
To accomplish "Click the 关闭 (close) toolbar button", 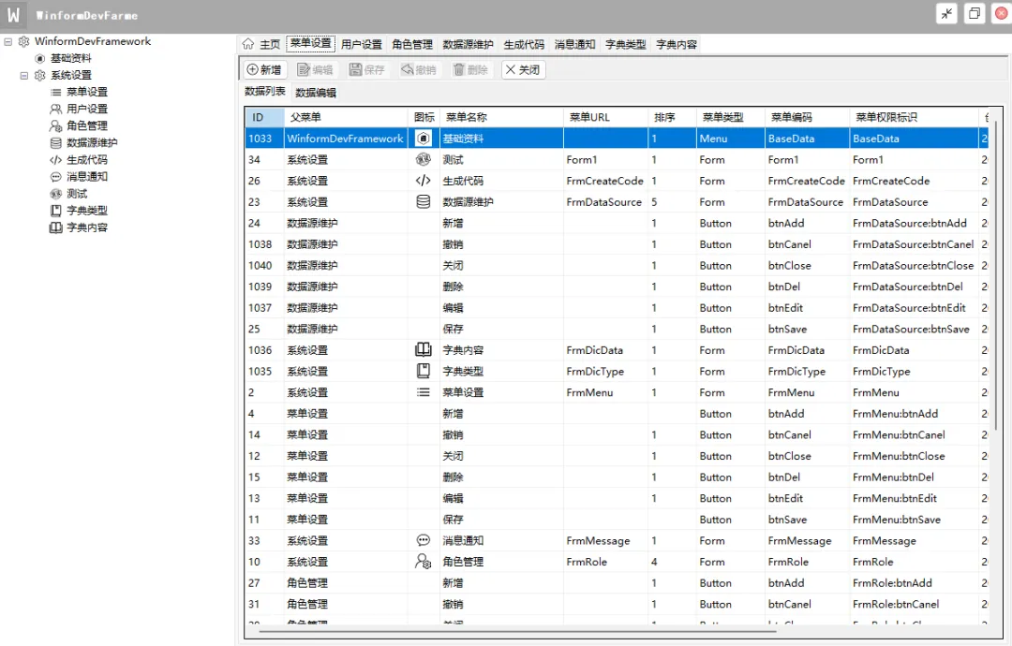I will [x=523, y=70].
